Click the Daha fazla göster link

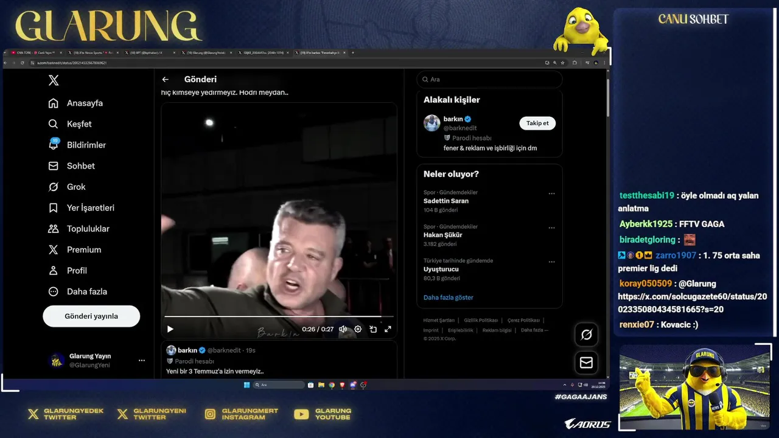point(449,297)
